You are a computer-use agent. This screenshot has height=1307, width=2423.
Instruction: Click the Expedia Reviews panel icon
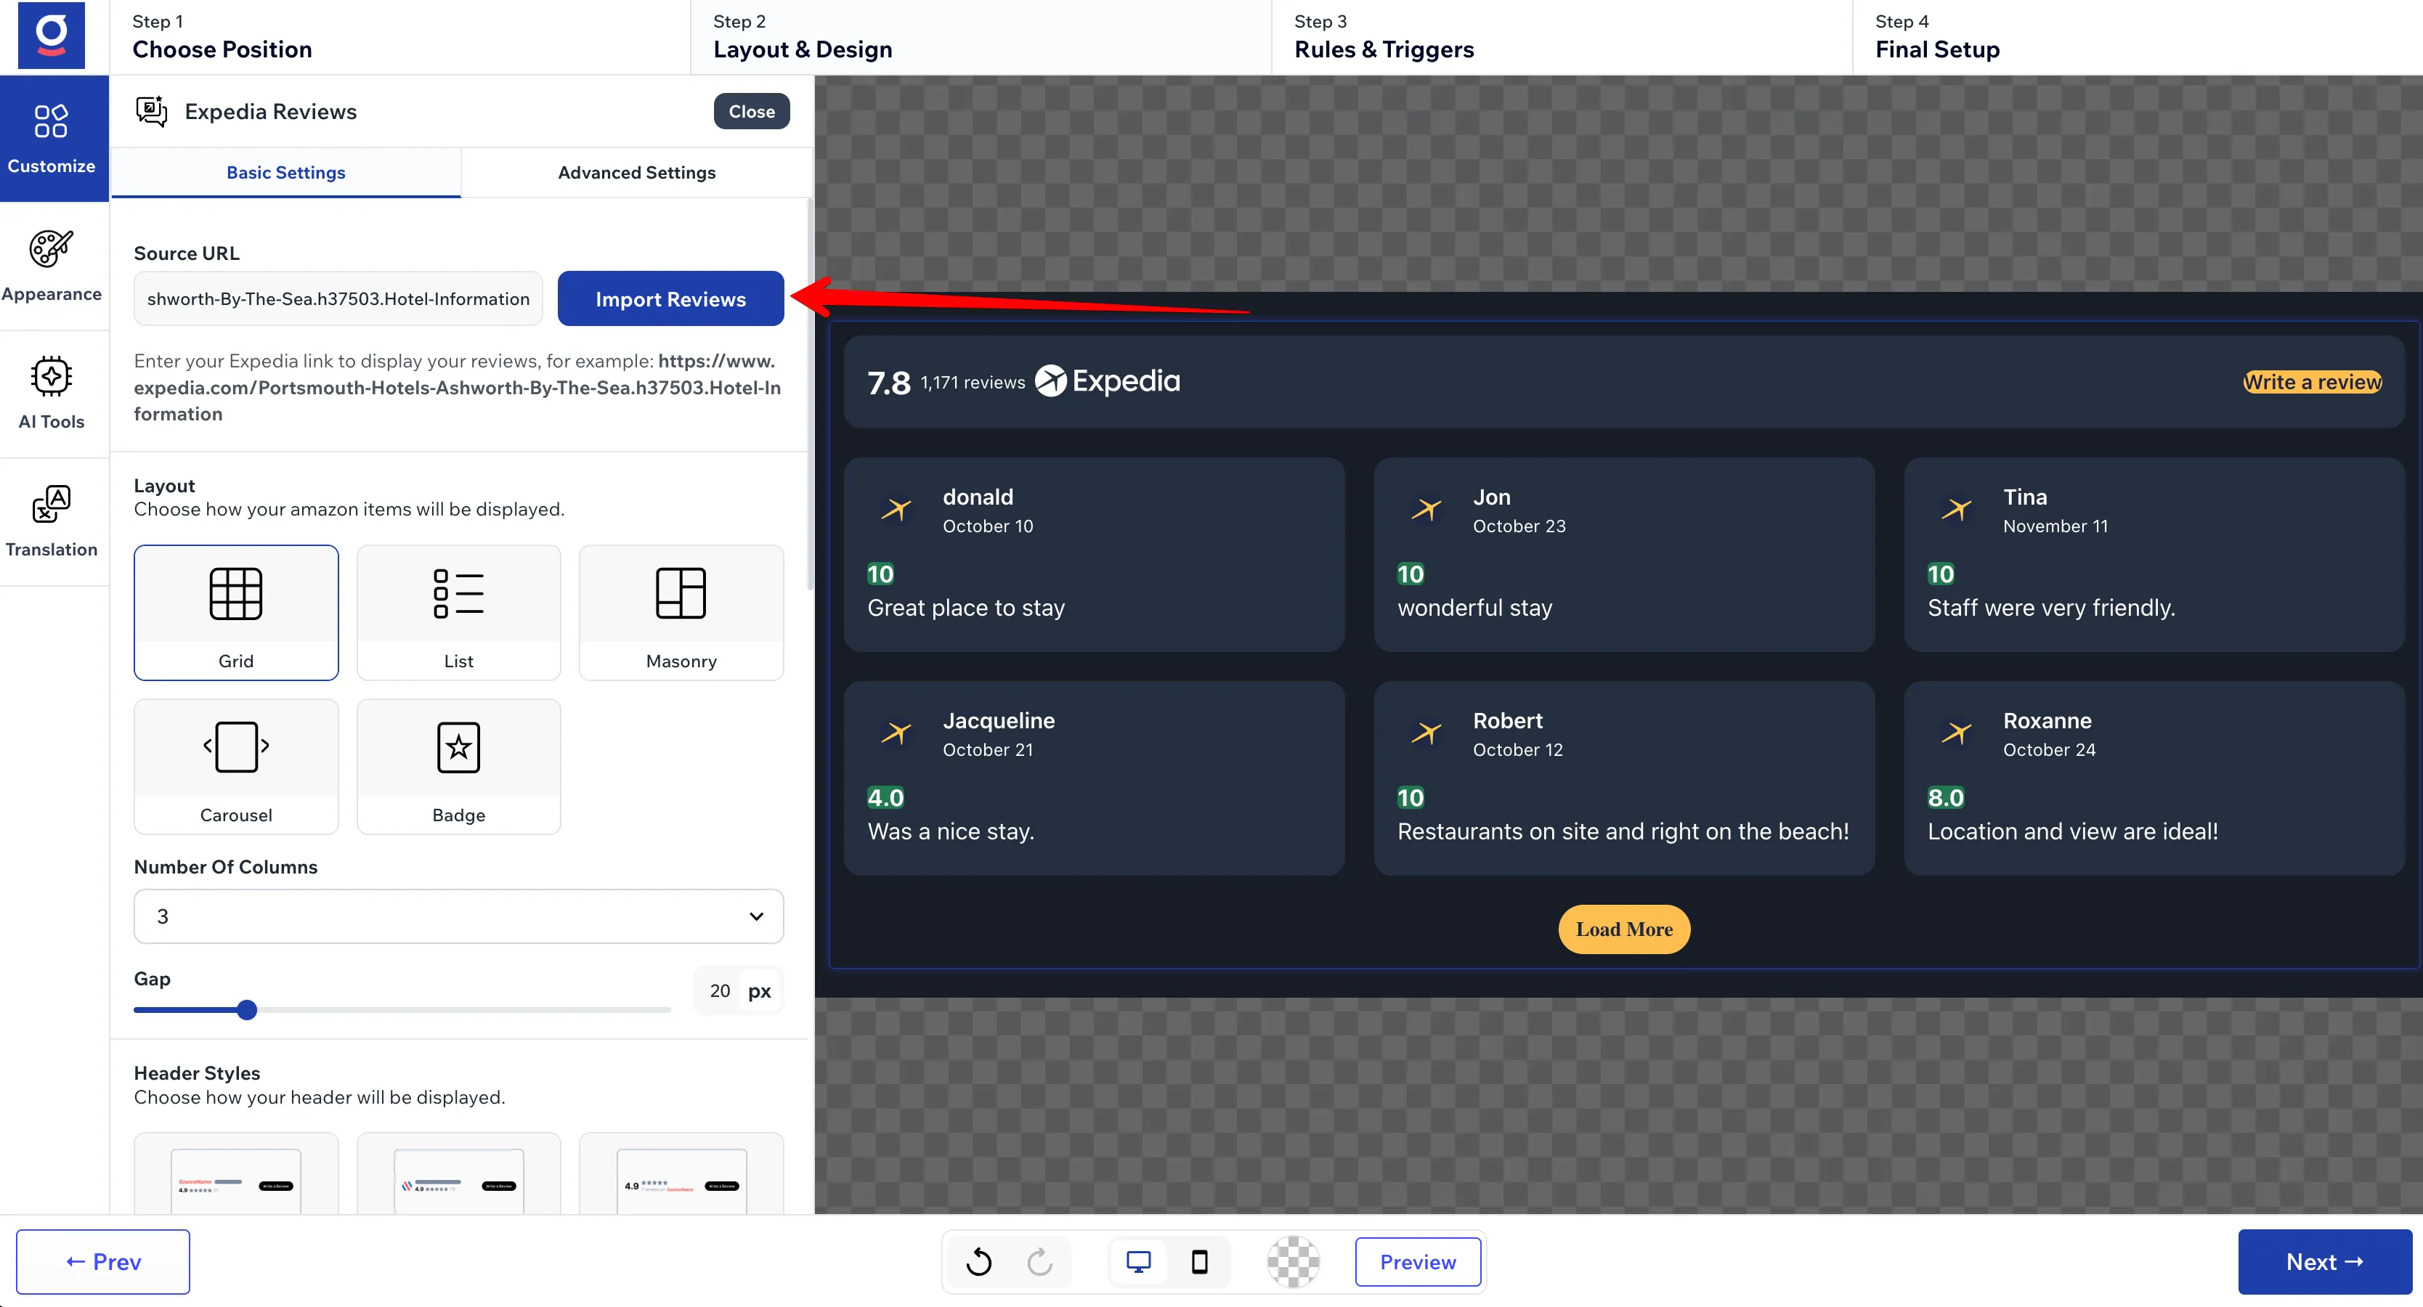(151, 111)
